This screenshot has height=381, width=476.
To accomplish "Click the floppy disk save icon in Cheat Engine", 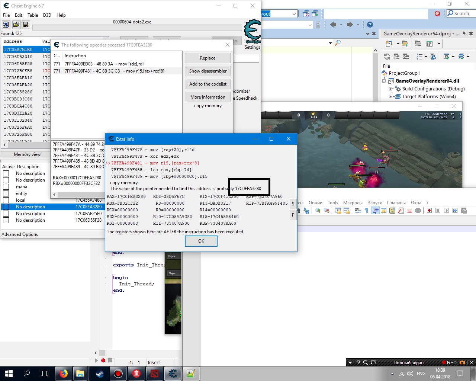I will (26, 25).
